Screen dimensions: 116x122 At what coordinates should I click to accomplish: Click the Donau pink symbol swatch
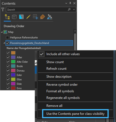(13, 70)
